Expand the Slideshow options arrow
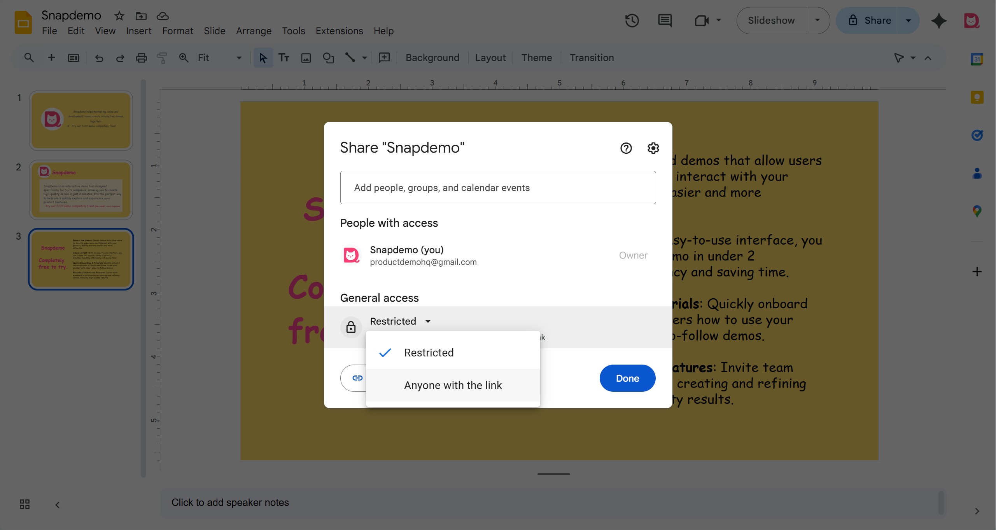This screenshot has width=996, height=530. pos(817,20)
